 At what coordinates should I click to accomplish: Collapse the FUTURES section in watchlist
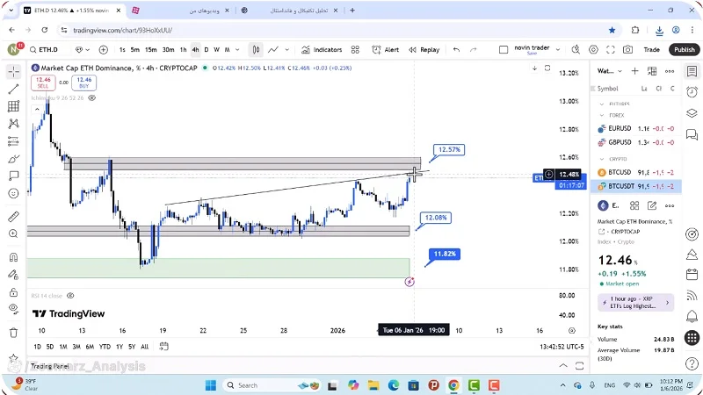point(602,104)
